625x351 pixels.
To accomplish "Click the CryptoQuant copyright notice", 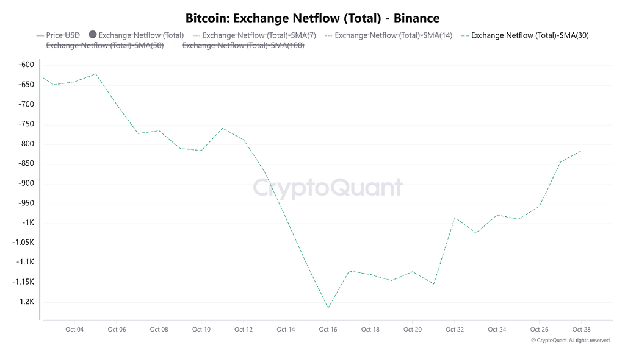I will (570, 341).
